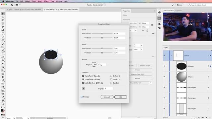Select the Paintbrush tool
This screenshot has width=212, height=119.
tap(3, 44)
